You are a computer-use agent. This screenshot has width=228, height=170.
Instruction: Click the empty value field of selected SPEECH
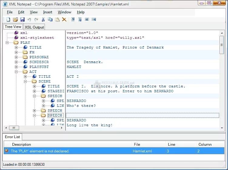[142, 115]
